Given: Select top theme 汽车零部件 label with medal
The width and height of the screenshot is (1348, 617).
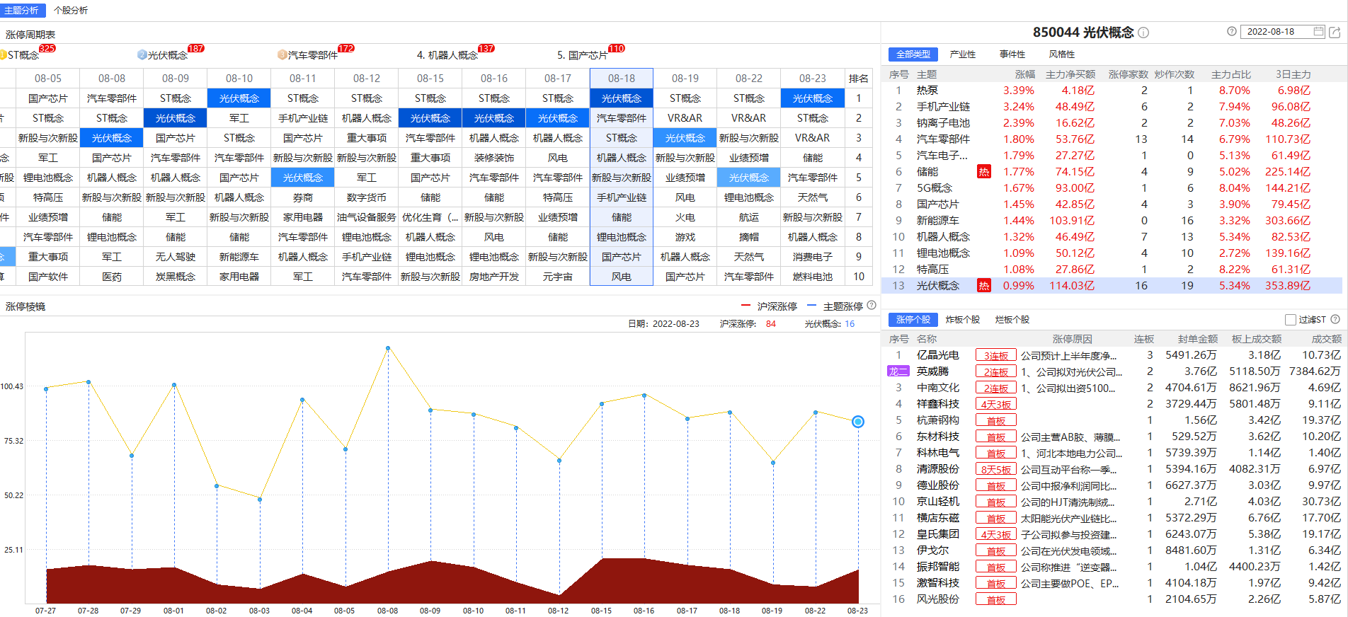Looking at the screenshot, I should point(307,55).
